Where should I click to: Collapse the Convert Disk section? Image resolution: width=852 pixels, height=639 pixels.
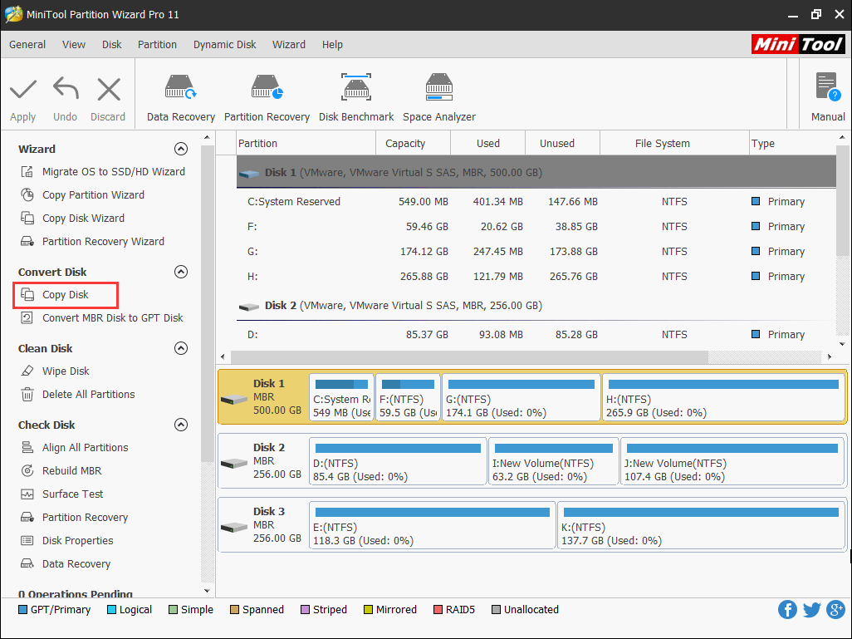[180, 273]
